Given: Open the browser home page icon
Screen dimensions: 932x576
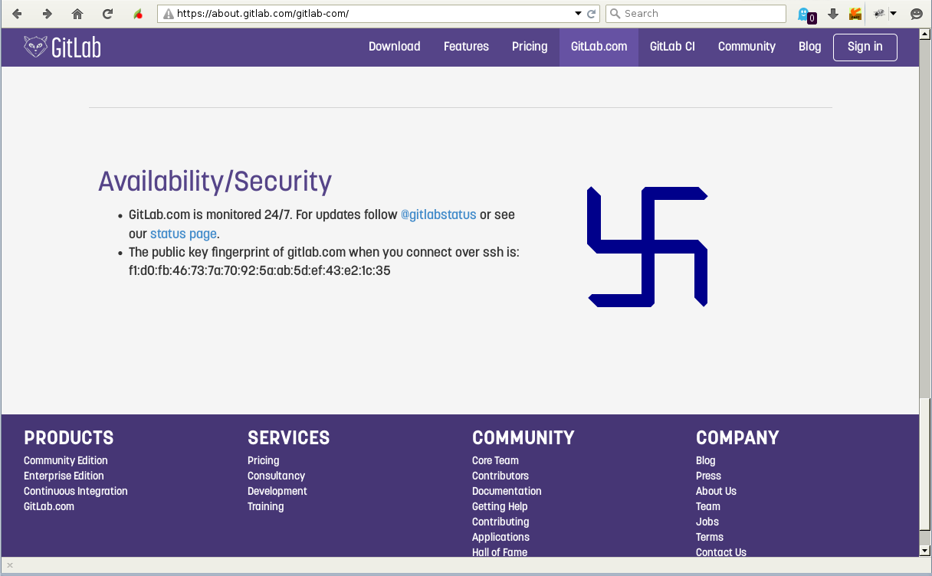Looking at the screenshot, I should tap(77, 14).
